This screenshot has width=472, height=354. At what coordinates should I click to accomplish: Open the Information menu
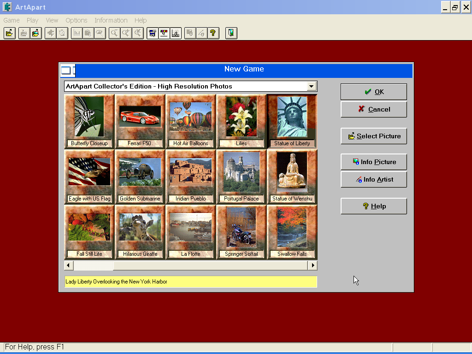(x=111, y=20)
